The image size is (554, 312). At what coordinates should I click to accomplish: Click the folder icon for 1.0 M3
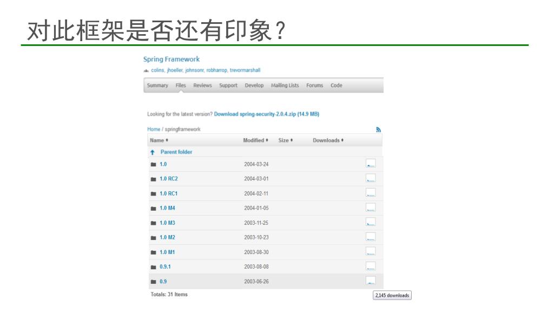pyautogui.click(x=153, y=223)
